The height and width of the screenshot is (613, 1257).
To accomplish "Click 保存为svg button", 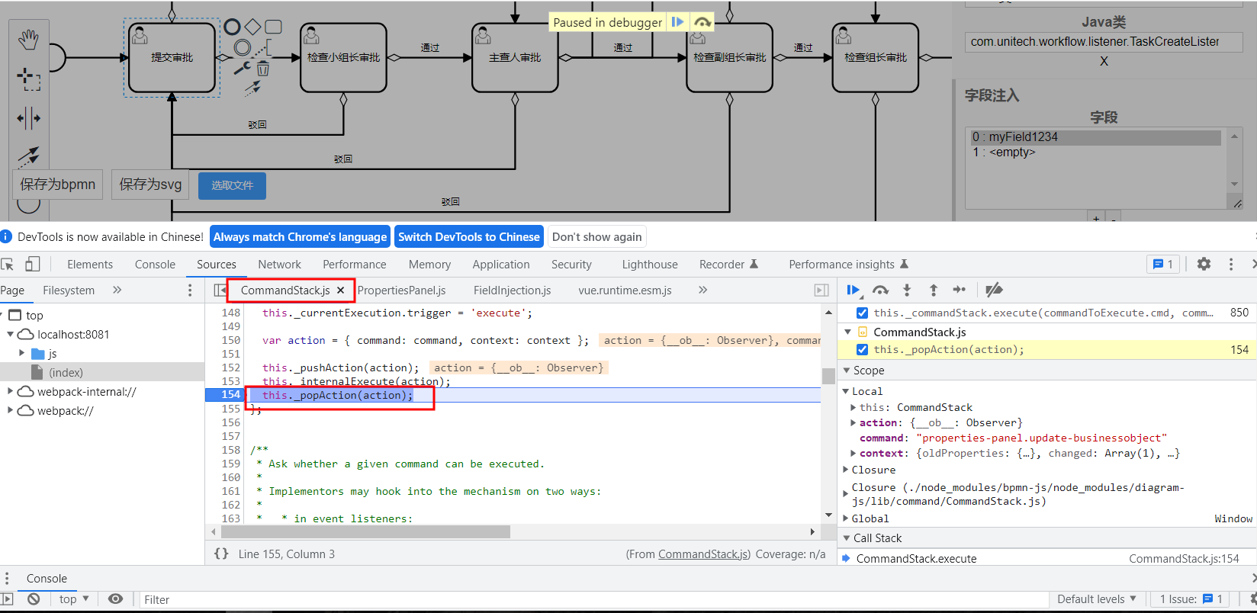I will [150, 185].
